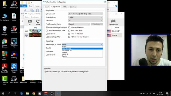Enable Geniş Ekran Hilesi checkbox
171x96 pixels.
(x=69, y=31)
